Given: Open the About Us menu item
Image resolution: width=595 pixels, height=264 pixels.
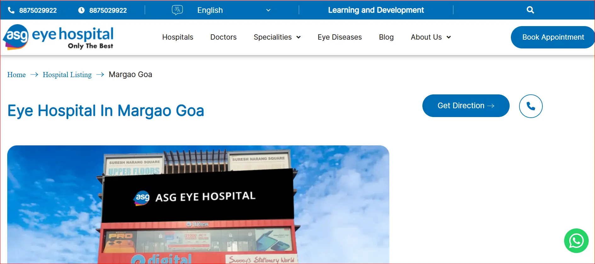Looking at the screenshot, I should [426, 37].
